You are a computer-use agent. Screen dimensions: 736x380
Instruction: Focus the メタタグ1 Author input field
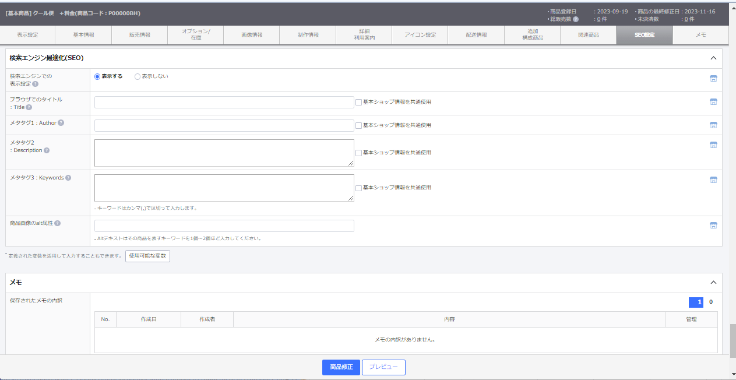tap(224, 125)
